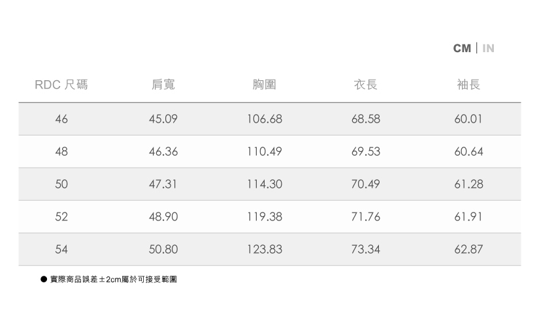539x326 pixels.
Task: Click shoulder width value 50.80
Action: pyautogui.click(x=163, y=249)
